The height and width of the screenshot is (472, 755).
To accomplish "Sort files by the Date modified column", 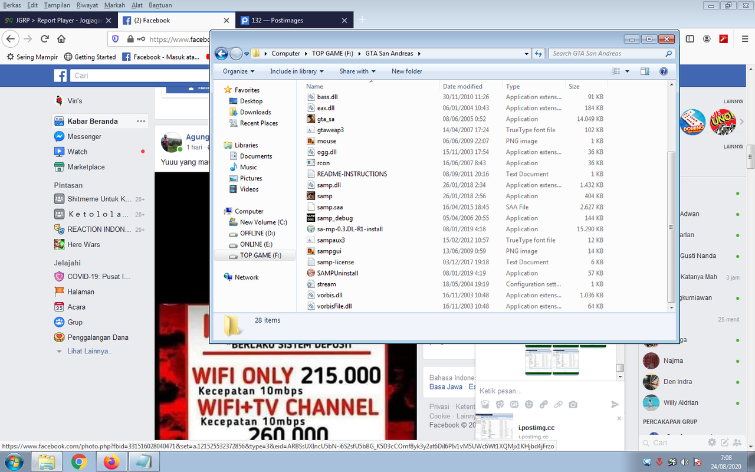I will (x=471, y=86).
